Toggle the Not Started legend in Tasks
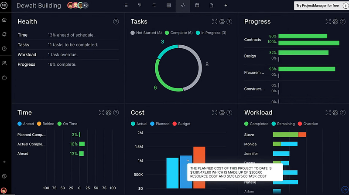Image resolution: width=349 pixels, height=195 pixels. (146, 33)
